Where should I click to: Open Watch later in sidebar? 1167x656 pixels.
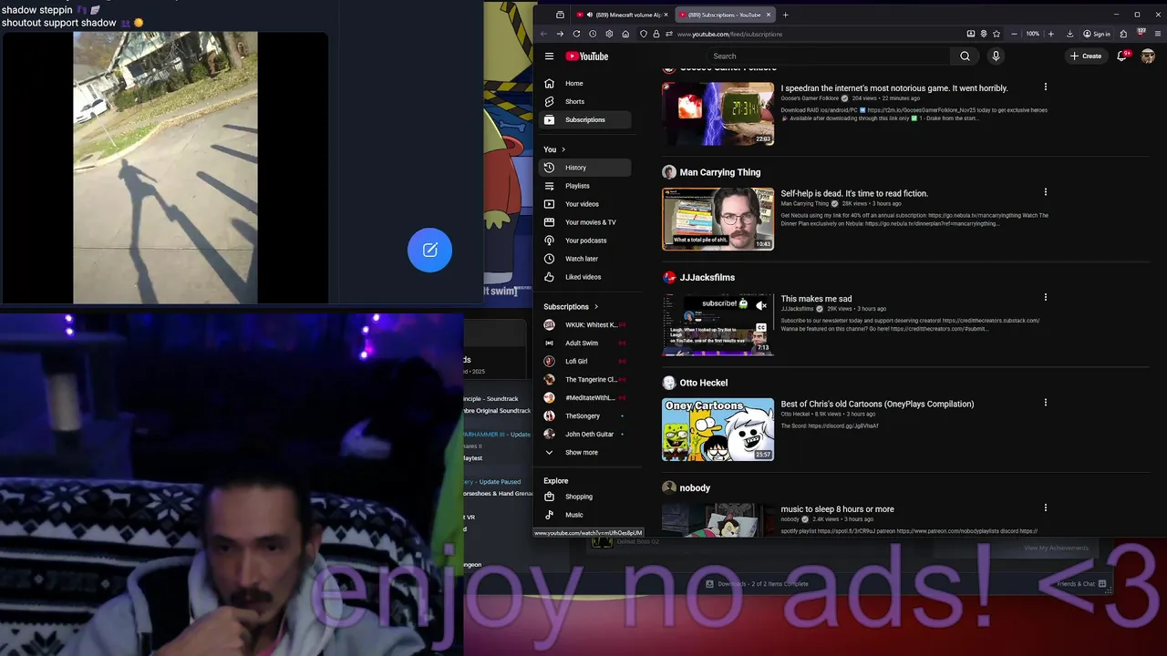(x=584, y=259)
